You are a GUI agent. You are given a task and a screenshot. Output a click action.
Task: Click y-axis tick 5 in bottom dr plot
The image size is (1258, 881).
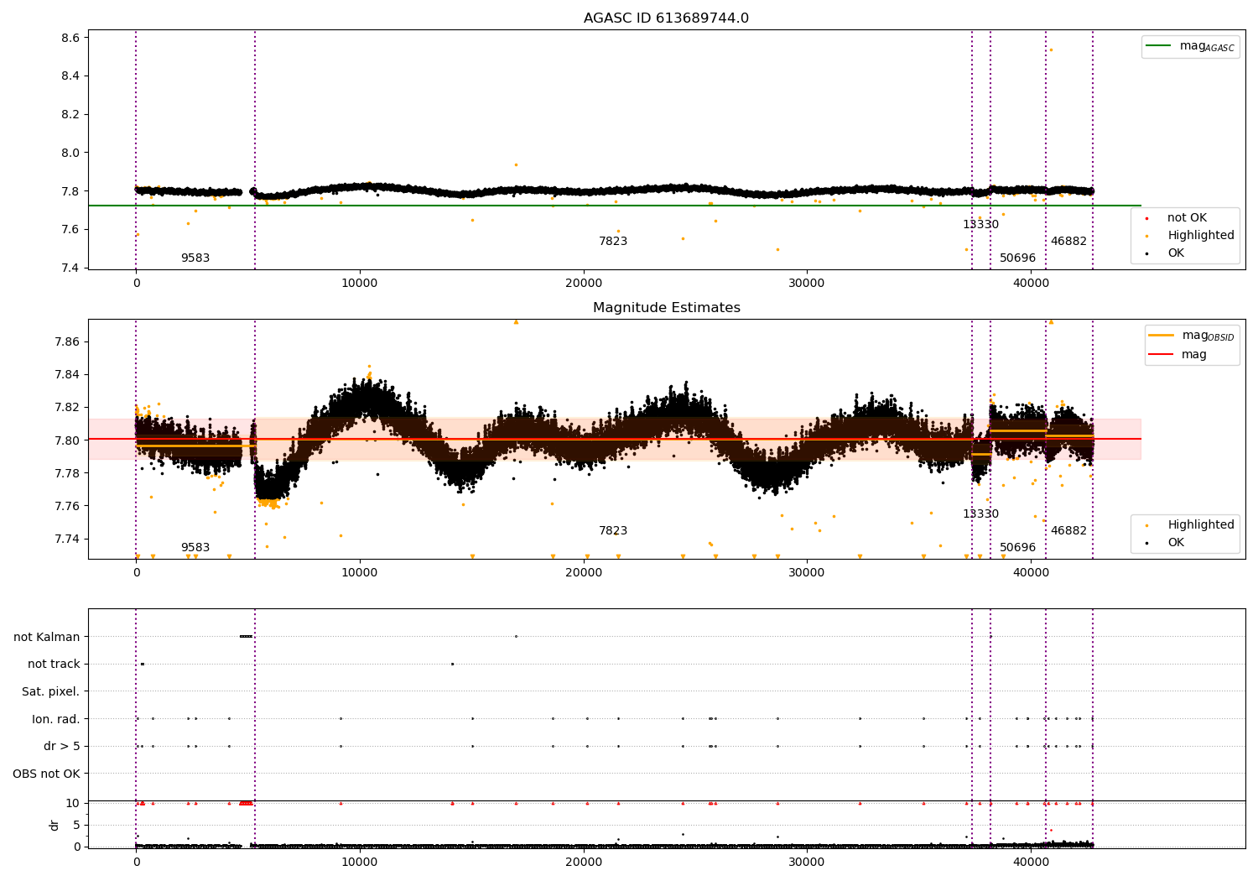tap(76, 825)
